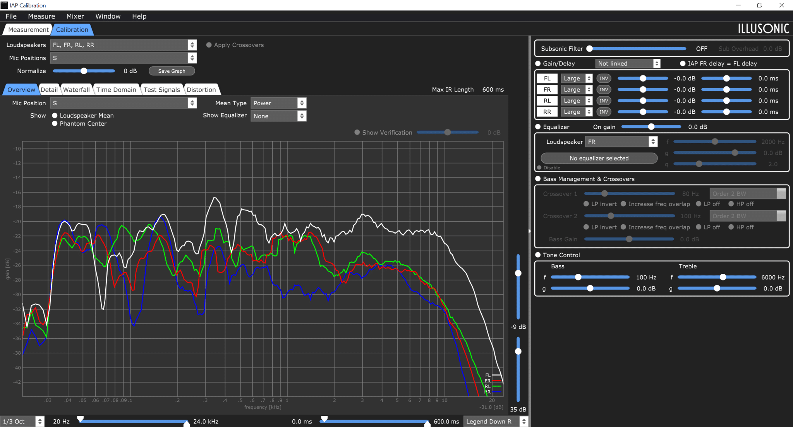
Task: Switch to the Measurement tab
Action: click(28, 30)
